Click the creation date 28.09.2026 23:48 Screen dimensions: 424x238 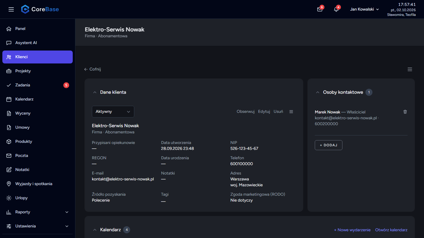tap(177, 148)
